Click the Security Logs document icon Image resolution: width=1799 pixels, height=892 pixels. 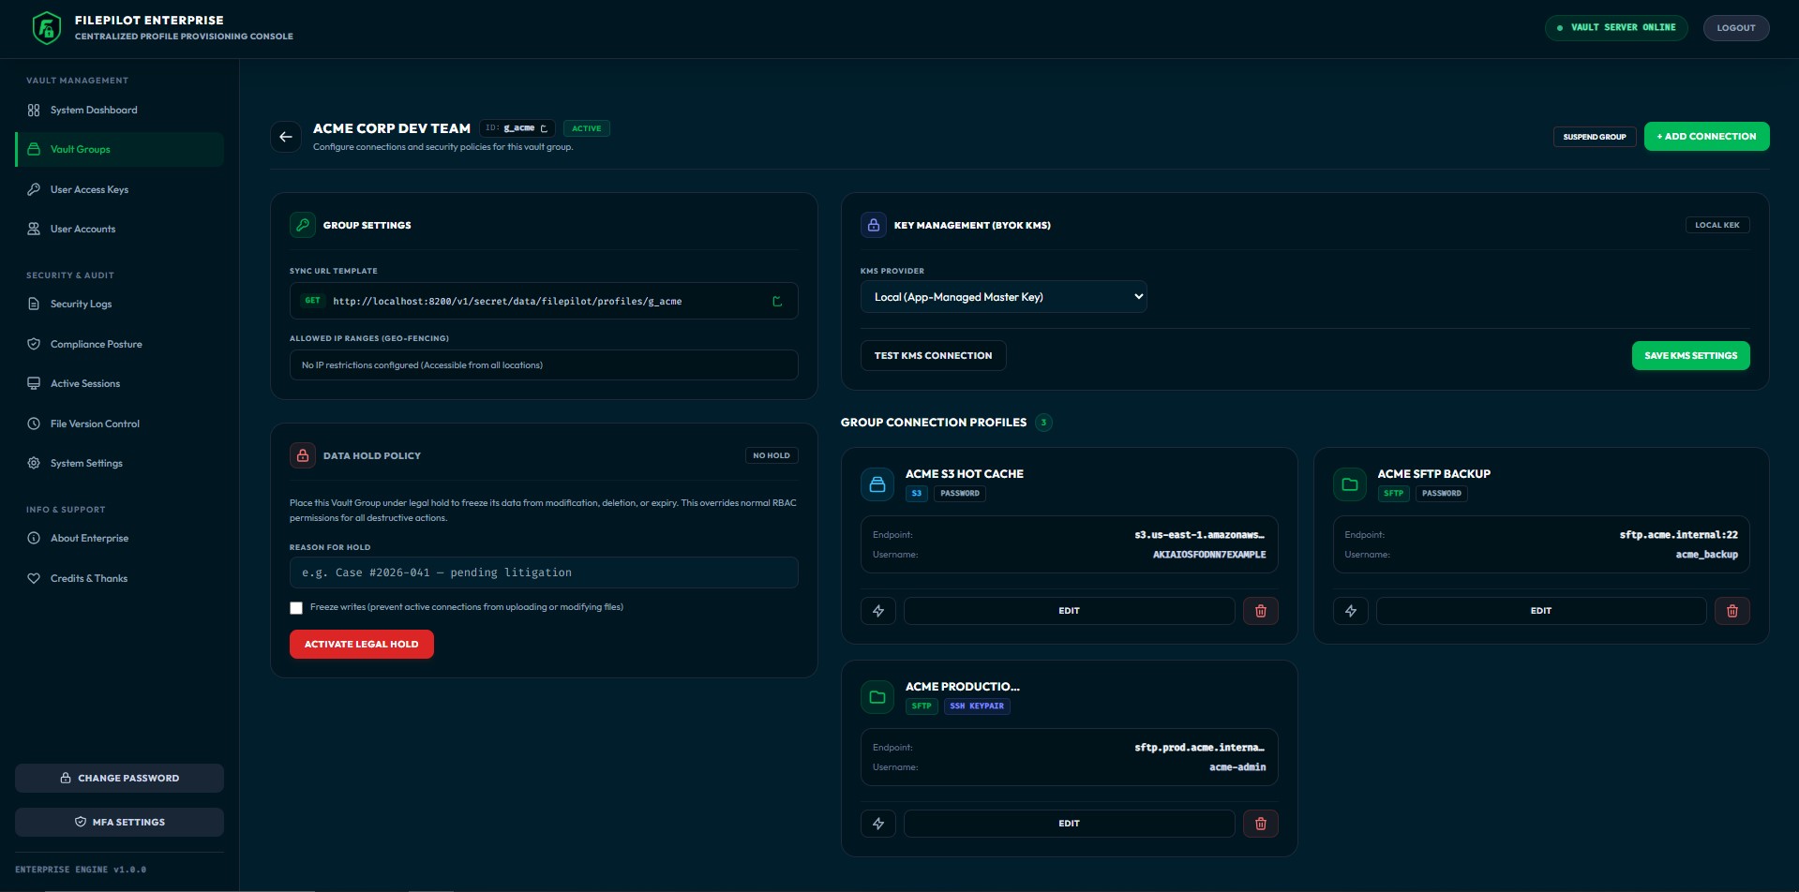34,304
